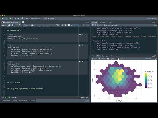
Task: Open the Connections tab
Action: [23, 101]
